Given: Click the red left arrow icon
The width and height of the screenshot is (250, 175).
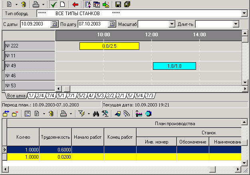Looking at the screenshot, I should coord(75,4).
